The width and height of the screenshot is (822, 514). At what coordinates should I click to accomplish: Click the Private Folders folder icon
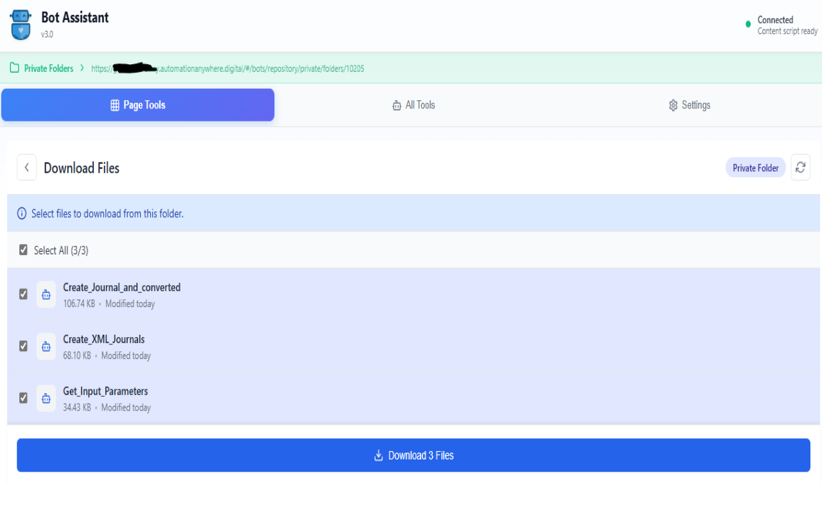click(x=15, y=68)
